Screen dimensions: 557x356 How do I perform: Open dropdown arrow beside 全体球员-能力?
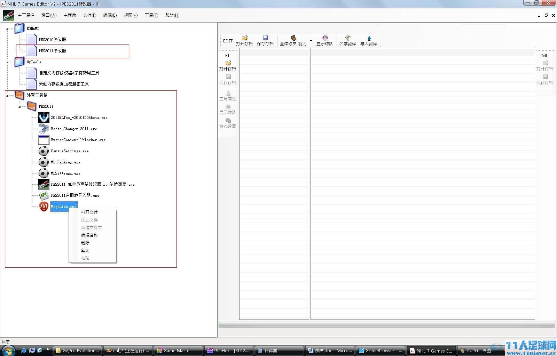coord(311,41)
